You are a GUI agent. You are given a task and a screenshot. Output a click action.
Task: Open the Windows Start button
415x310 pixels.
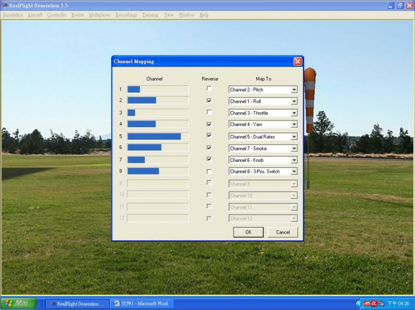pos(19,303)
